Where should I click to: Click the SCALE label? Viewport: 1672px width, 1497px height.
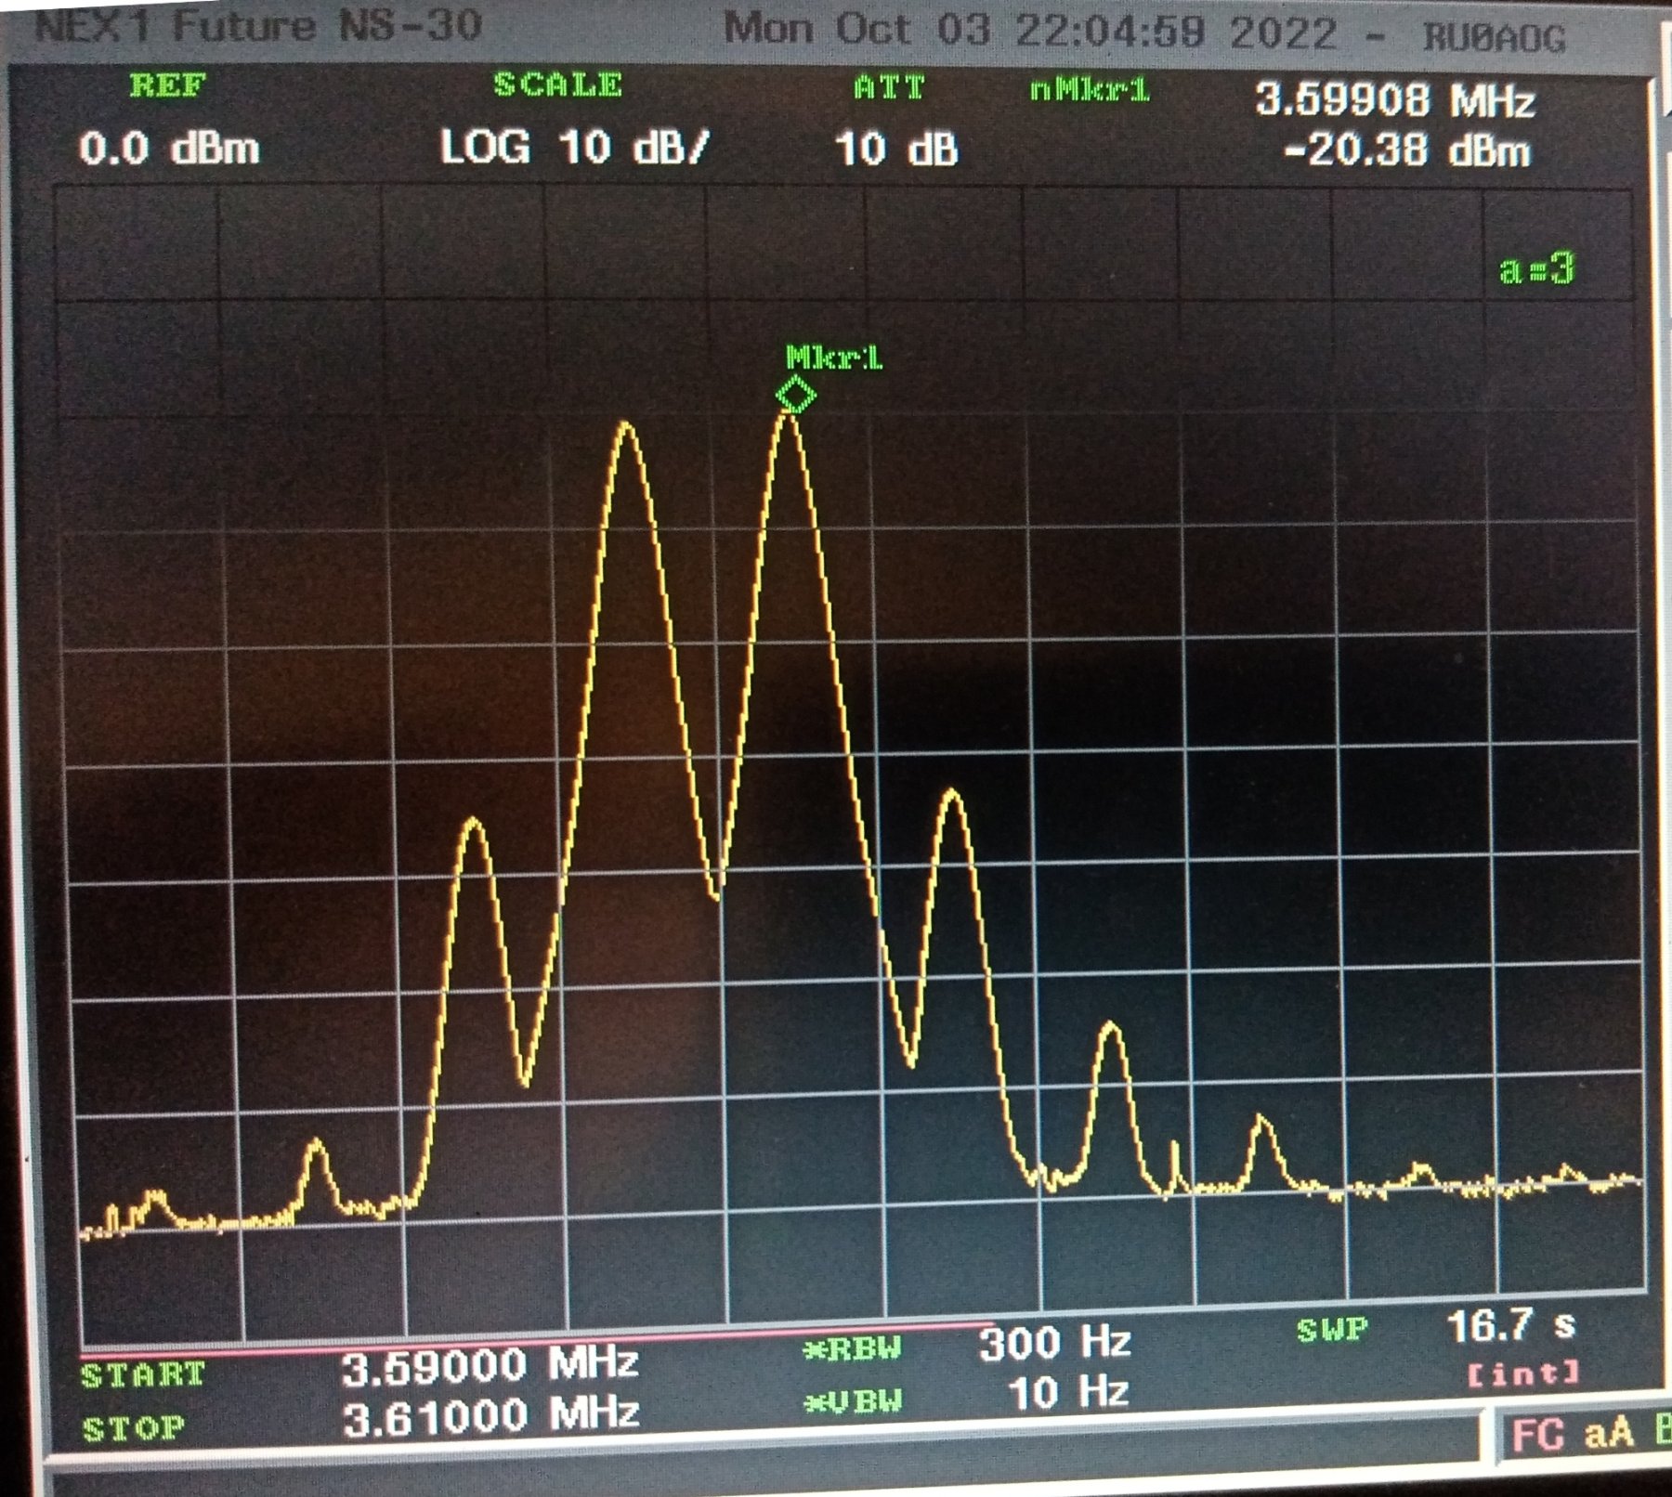[x=557, y=85]
